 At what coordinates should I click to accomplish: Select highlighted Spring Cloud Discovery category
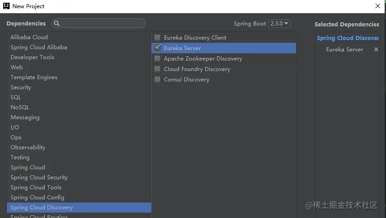point(79,208)
